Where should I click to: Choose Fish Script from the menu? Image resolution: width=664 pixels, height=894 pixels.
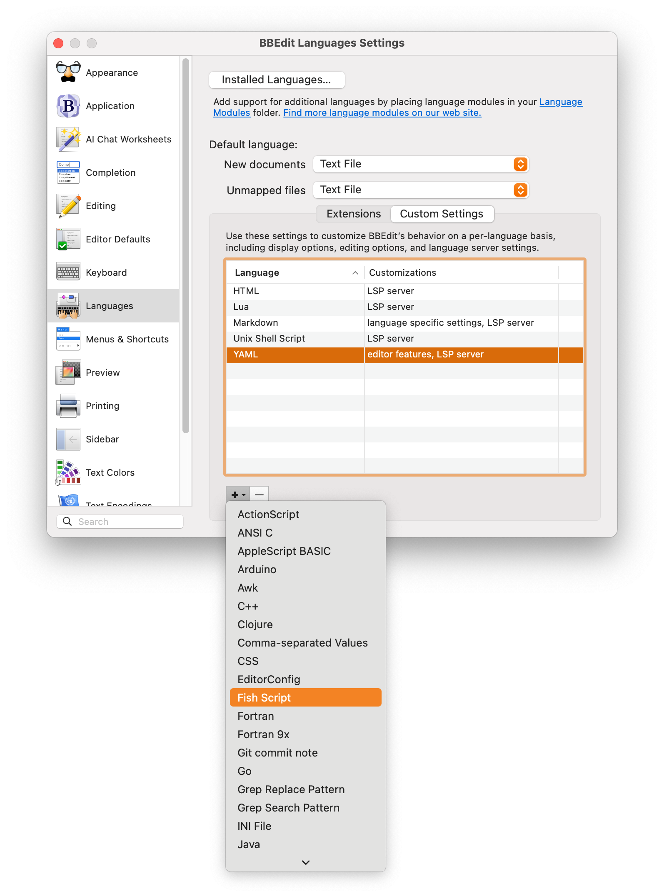306,698
